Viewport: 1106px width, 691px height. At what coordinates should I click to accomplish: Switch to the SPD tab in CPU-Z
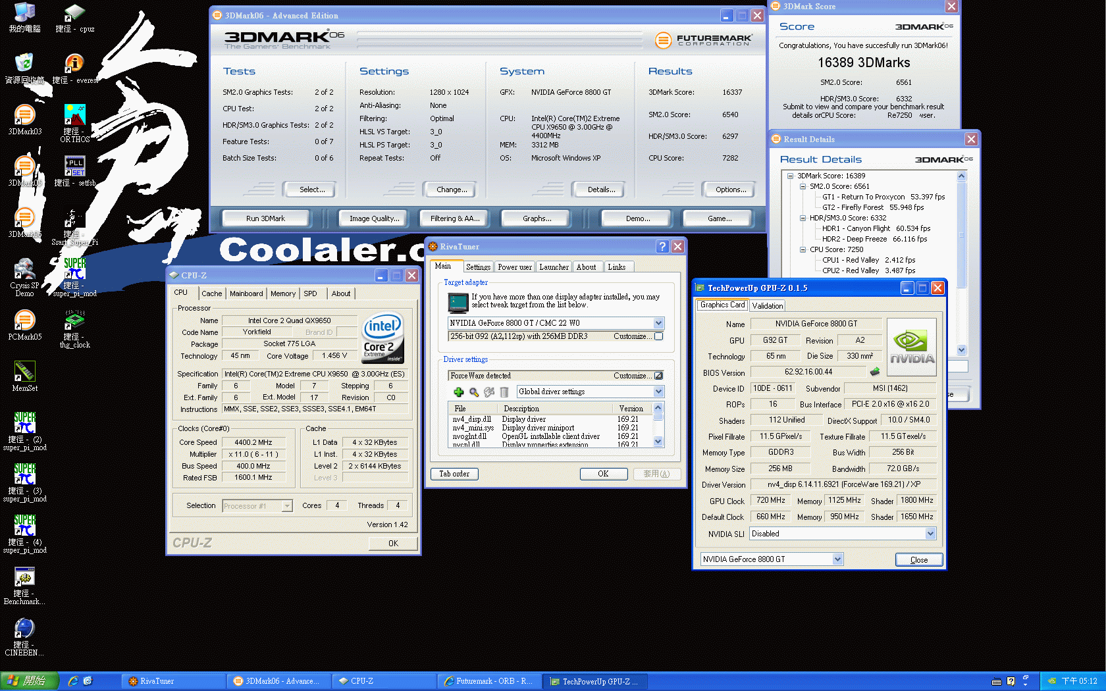tap(311, 294)
